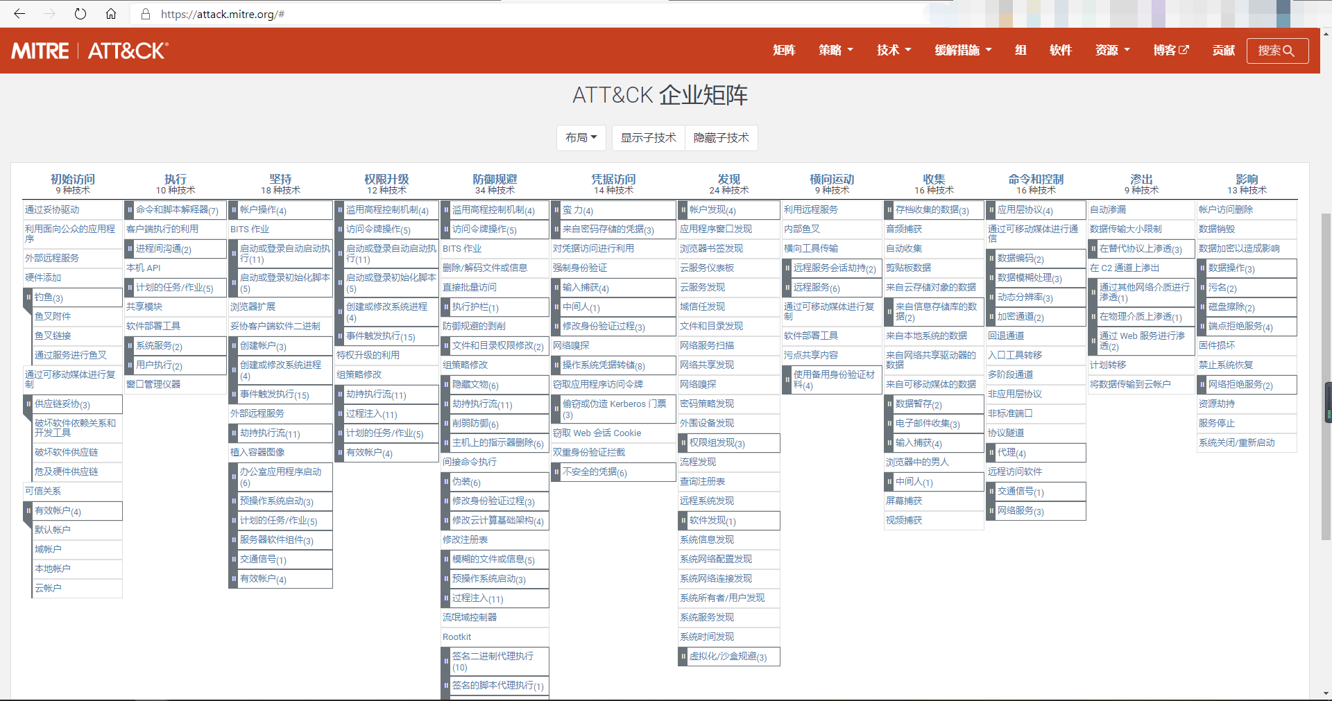Select 矩阵 in the navigation bar
Image resolution: width=1332 pixels, height=701 pixels.
[783, 49]
